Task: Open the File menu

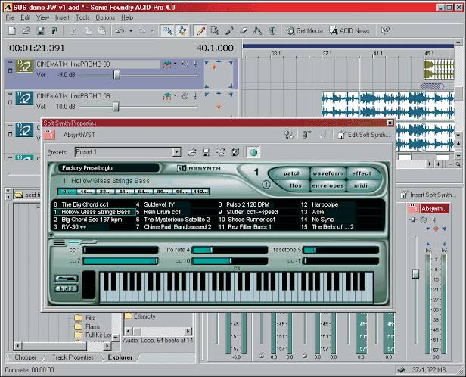Action: pyautogui.click(x=10, y=18)
